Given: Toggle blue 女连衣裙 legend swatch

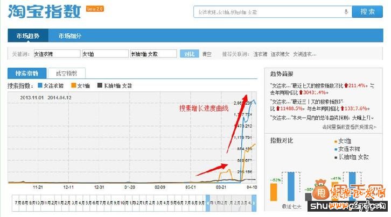Looking at the screenshot, I should click(40, 85).
